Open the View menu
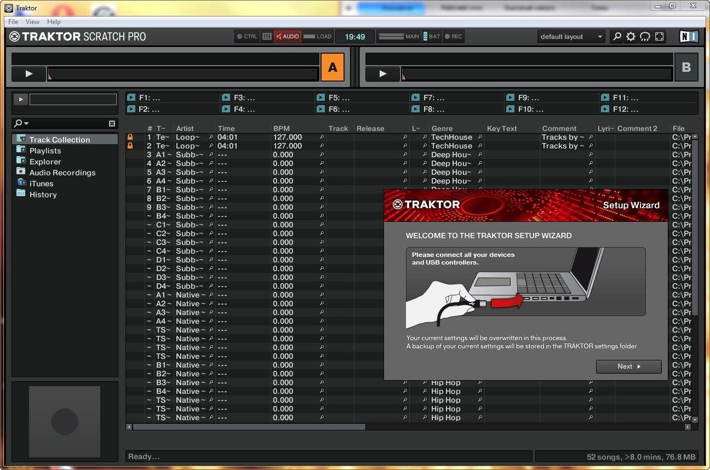Screen dimensions: 710x470 pos(32,21)
